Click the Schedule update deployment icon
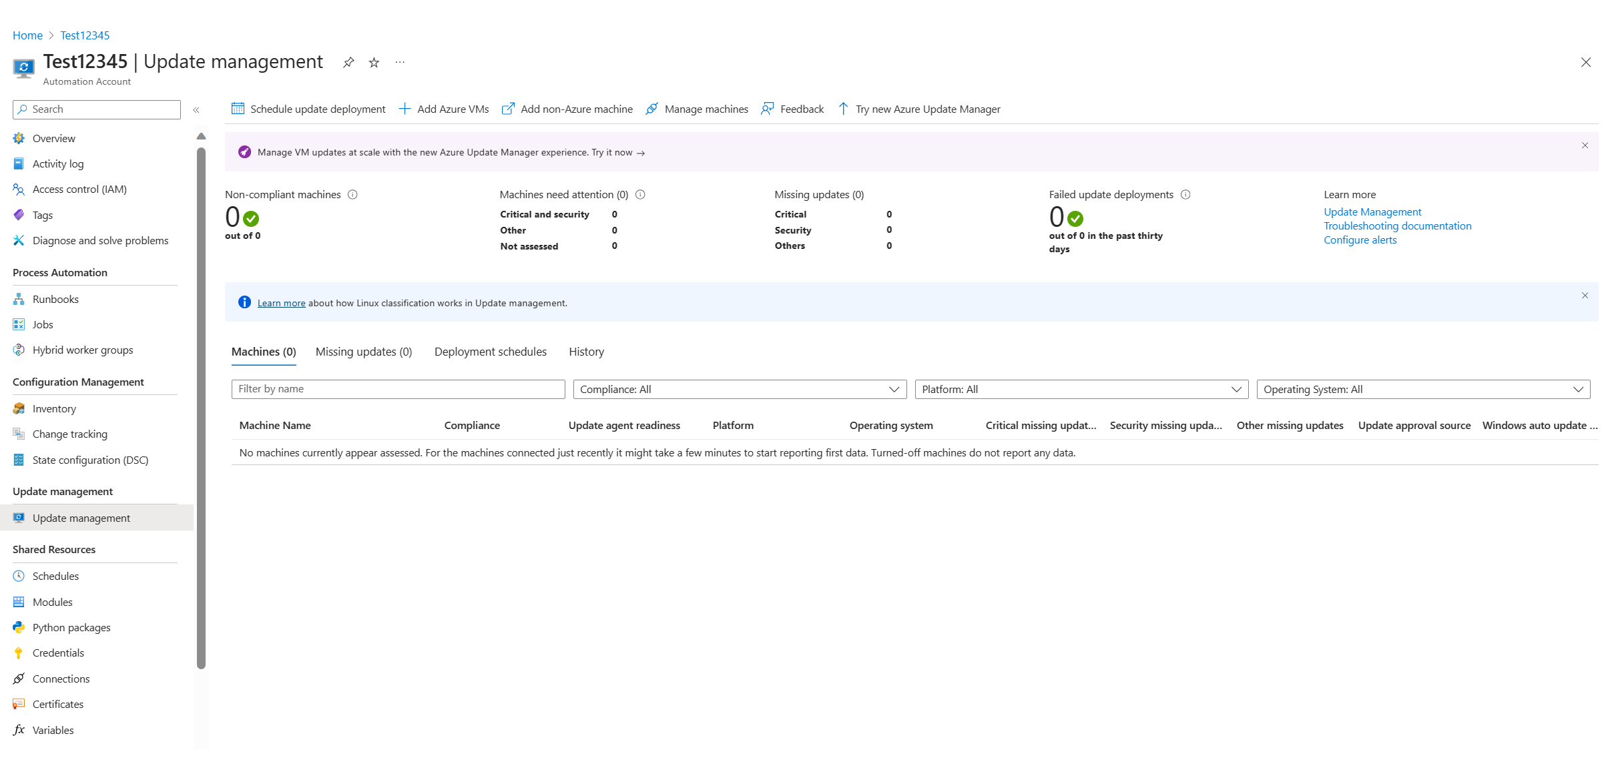The image size is (1612, 774). [238, 109]
